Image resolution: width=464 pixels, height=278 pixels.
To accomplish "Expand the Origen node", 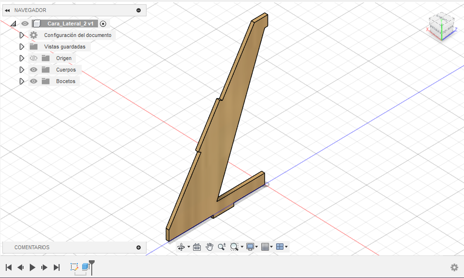I will tap(22, 58).
